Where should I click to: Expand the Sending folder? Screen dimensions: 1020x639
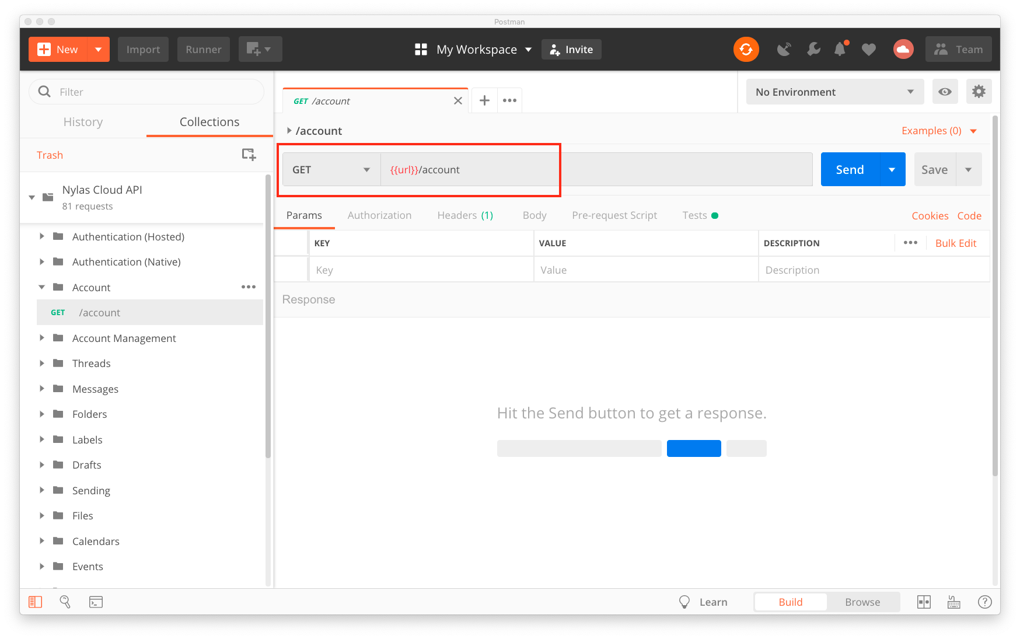[x=42, y=490]
